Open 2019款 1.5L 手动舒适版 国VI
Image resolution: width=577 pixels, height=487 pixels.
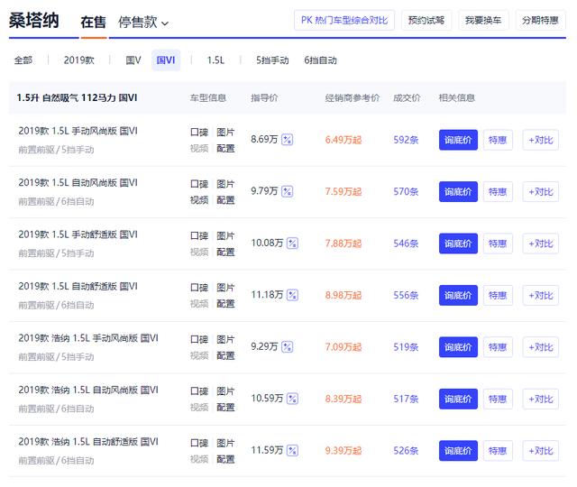click(78, 234)
